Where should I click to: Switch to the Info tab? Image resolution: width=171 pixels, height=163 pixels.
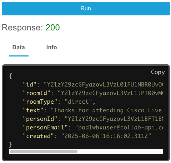(51, 47)
